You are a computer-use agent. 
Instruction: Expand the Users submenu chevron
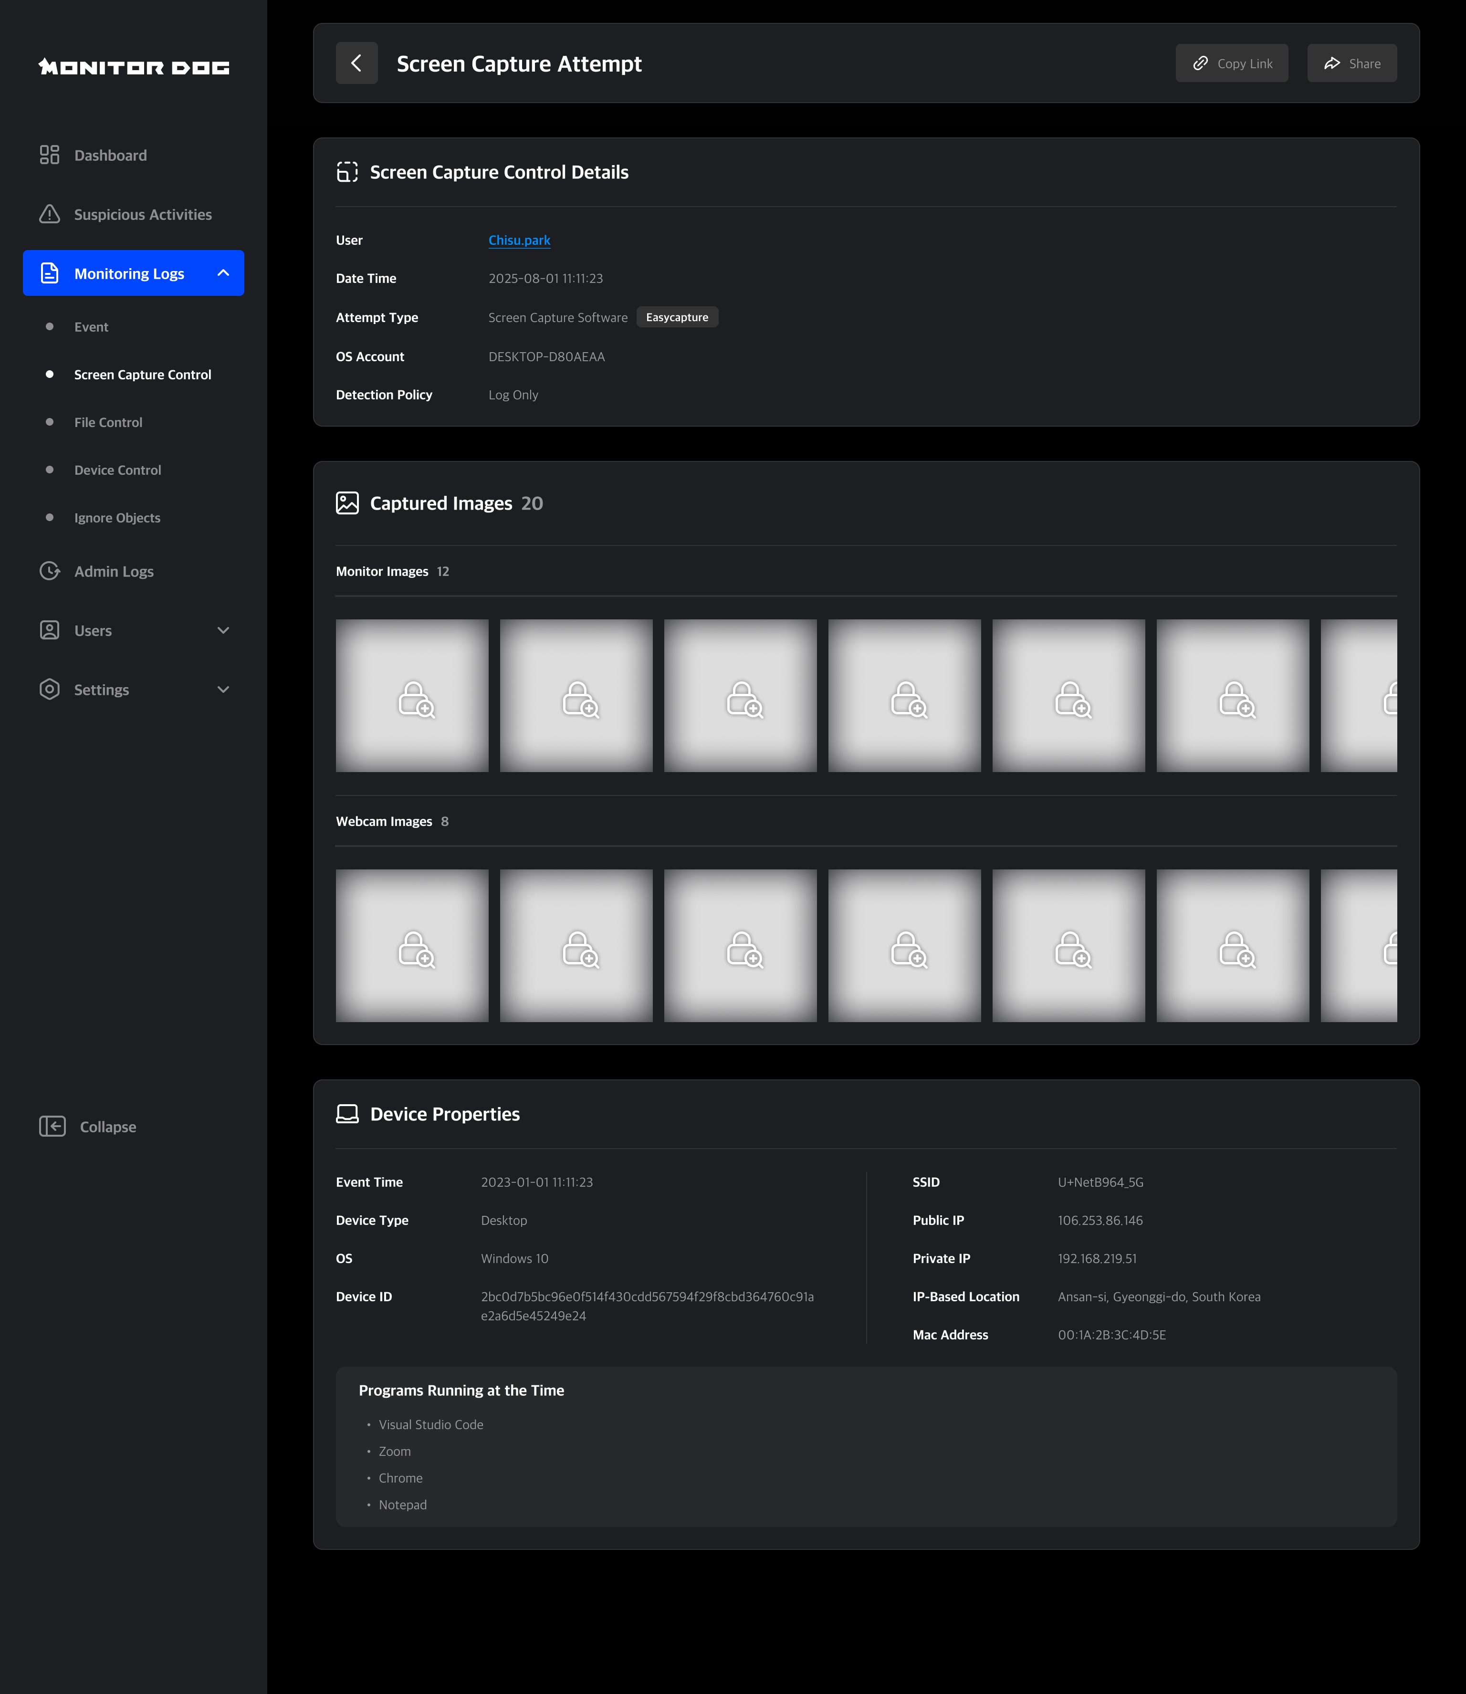point(223,630)
